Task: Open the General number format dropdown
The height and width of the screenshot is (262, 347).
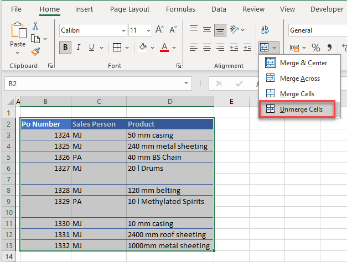Action: pos(315,30)
